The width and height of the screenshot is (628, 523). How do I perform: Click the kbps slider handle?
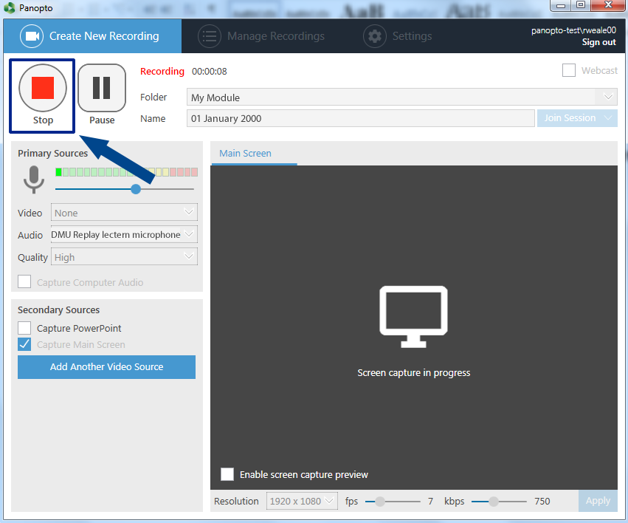pos(494,502)
